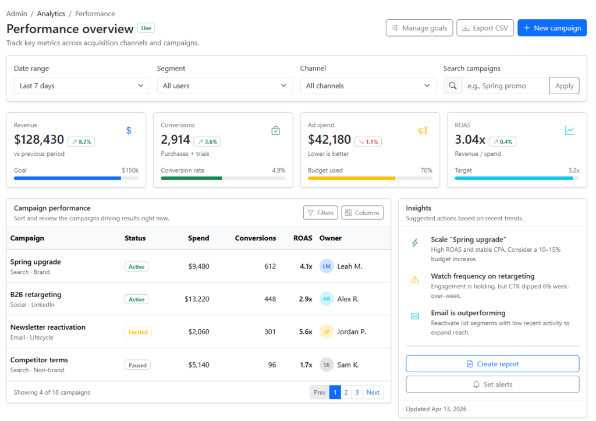Click the Revenue goal progress bar
596x421 pixels.
coord(76,178)
